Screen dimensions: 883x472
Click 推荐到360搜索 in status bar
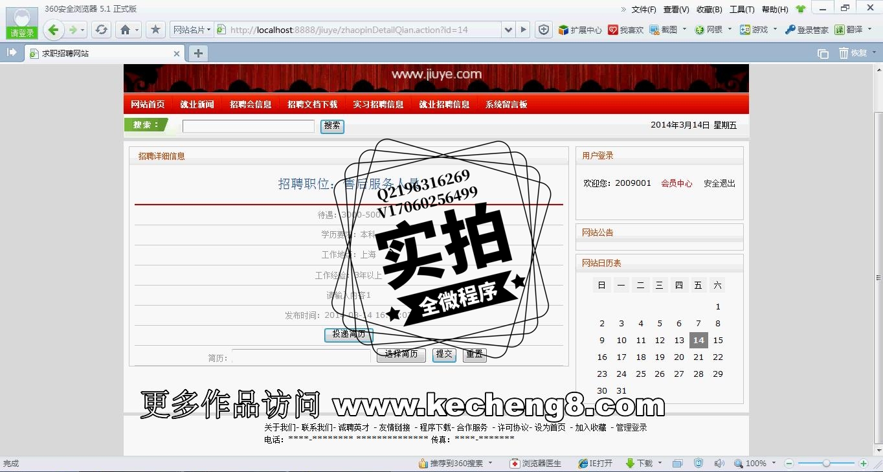[x=451, y=464]
